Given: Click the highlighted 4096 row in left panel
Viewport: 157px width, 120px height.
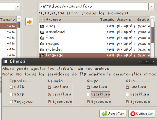Looking at the screenshot, I should [x=8, y=26].
